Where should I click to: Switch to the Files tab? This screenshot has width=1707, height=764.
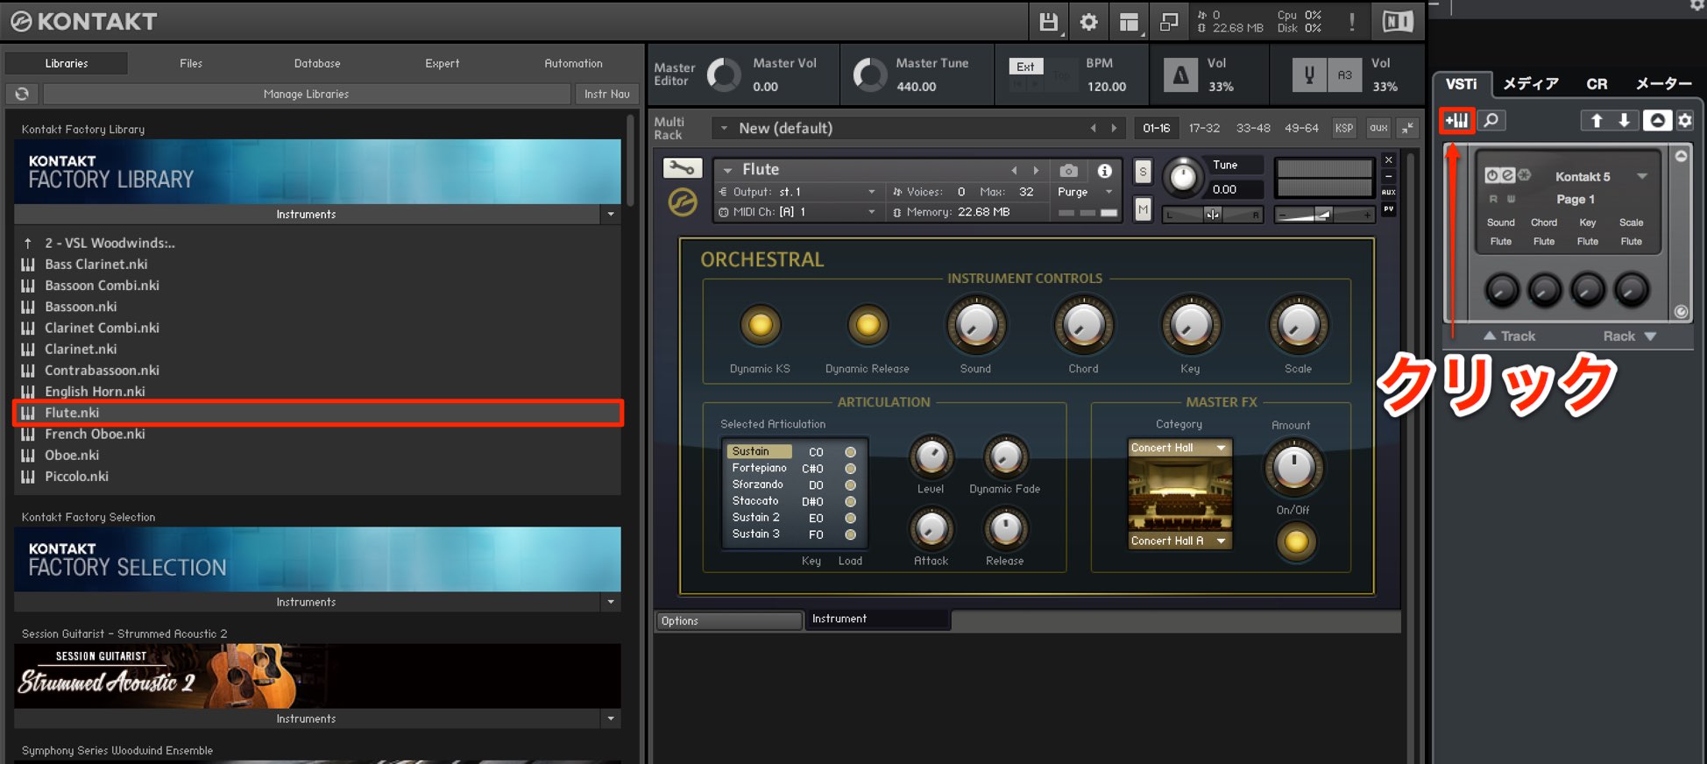[191, 63]
